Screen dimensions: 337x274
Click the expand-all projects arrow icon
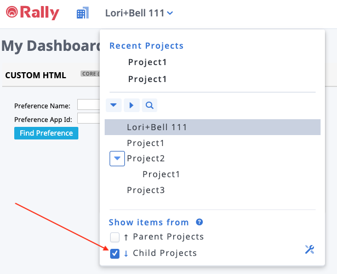tap(132, 105)
